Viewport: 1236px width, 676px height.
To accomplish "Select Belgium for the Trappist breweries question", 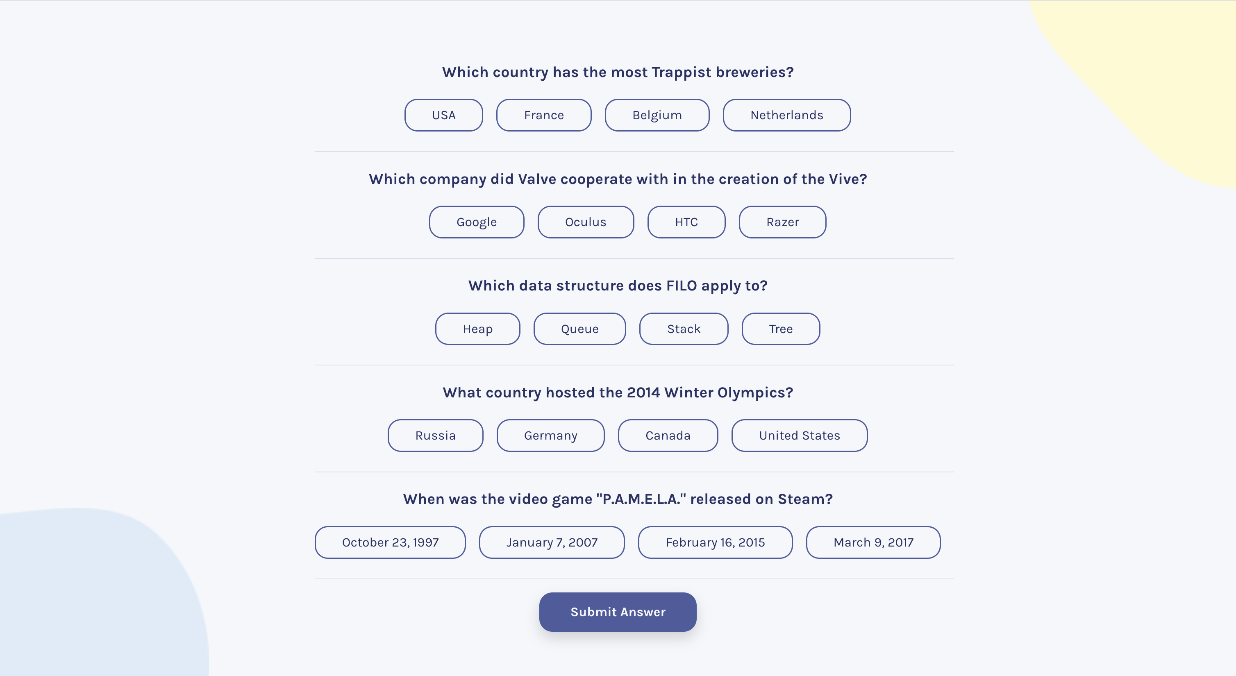I will point(657,115).
